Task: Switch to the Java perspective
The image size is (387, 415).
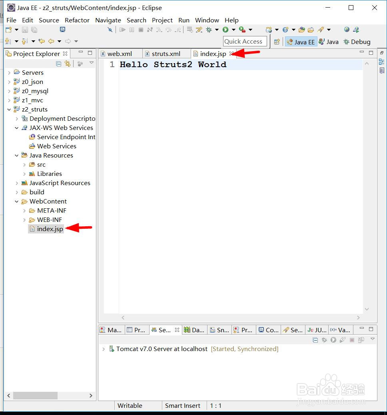Action: (x=329, y=42)
